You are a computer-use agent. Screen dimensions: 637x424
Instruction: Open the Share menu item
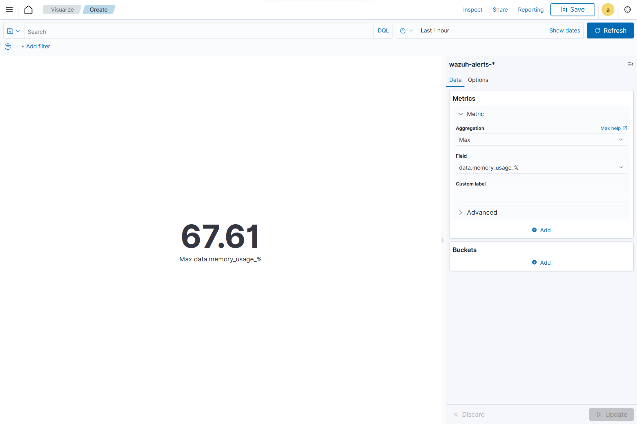coord(500,10)
